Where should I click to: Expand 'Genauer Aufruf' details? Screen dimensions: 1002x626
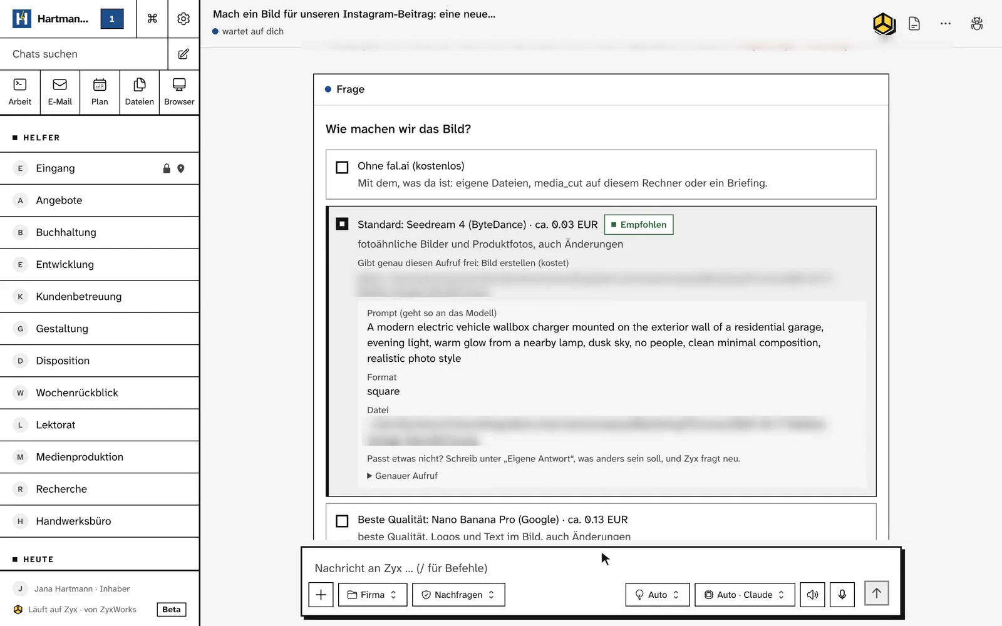402,476
